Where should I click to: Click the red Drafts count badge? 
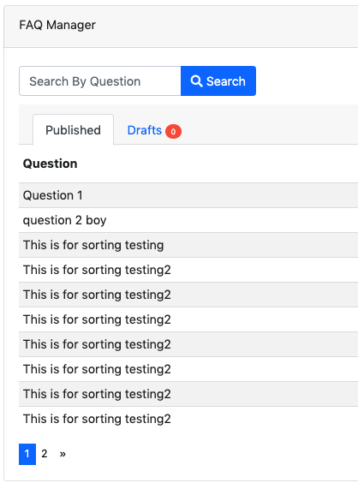(x=173, y=132)
